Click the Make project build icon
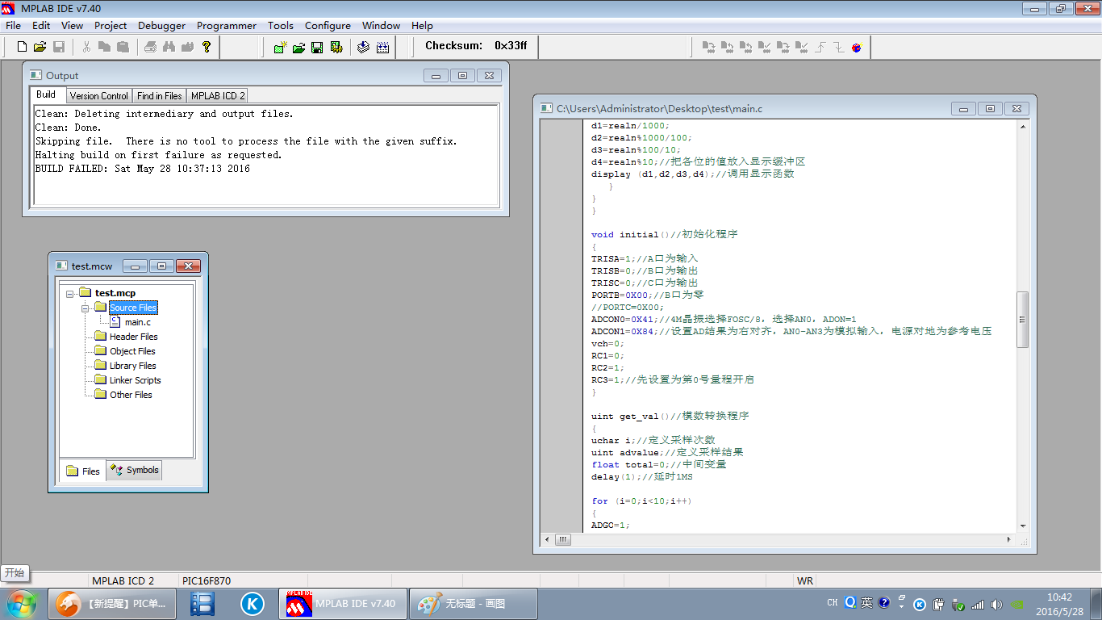This screenshot has width=1102, height=620. pos(363,47)
